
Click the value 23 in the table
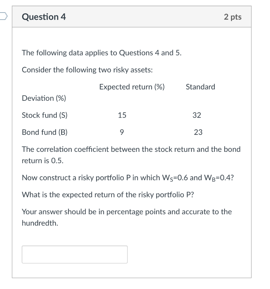coord(198,132)
